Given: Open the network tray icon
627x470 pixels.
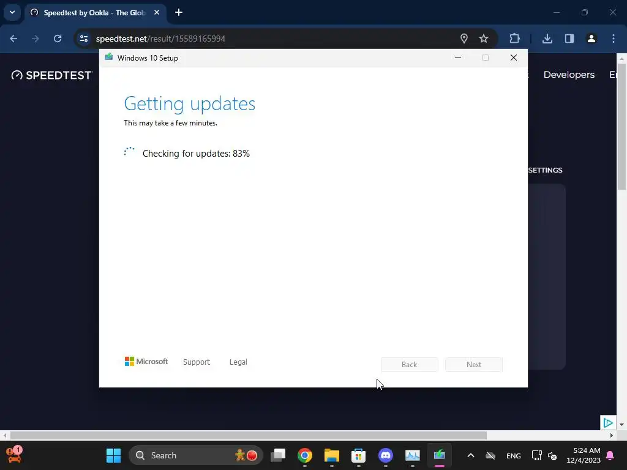Looking at the screenshot, I should click(536, 455).
